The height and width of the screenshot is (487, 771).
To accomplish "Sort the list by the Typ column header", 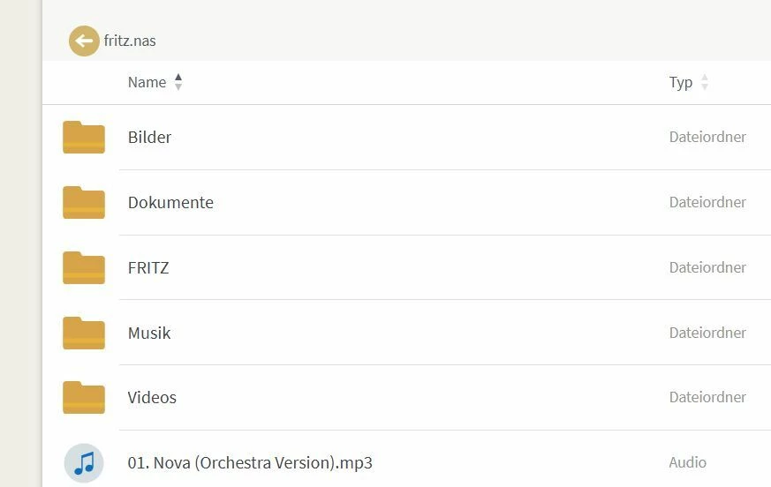I will coord(680,82).
